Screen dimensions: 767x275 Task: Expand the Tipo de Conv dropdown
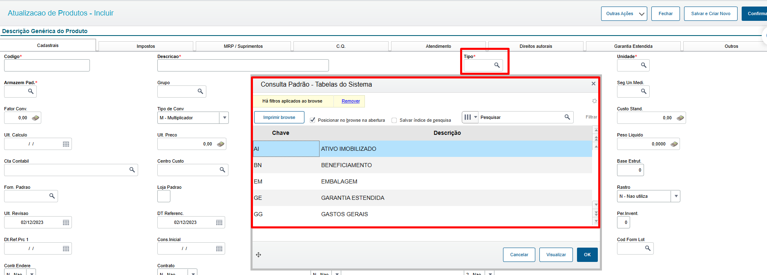pyautogui.click(x=224, y=118)
